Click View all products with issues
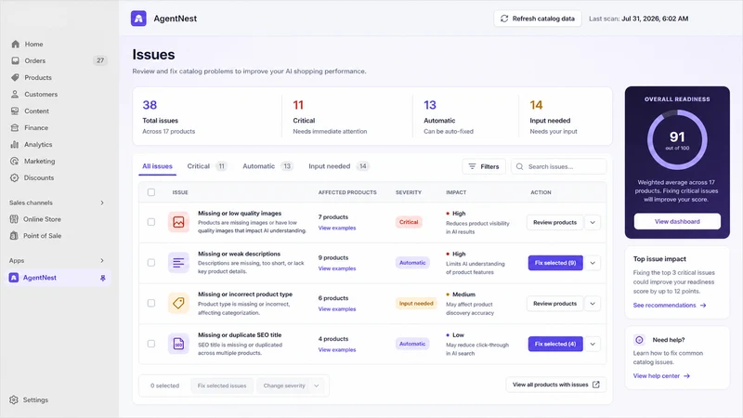The width and height of the screenshot is (743, 418). tap(555, 385)
